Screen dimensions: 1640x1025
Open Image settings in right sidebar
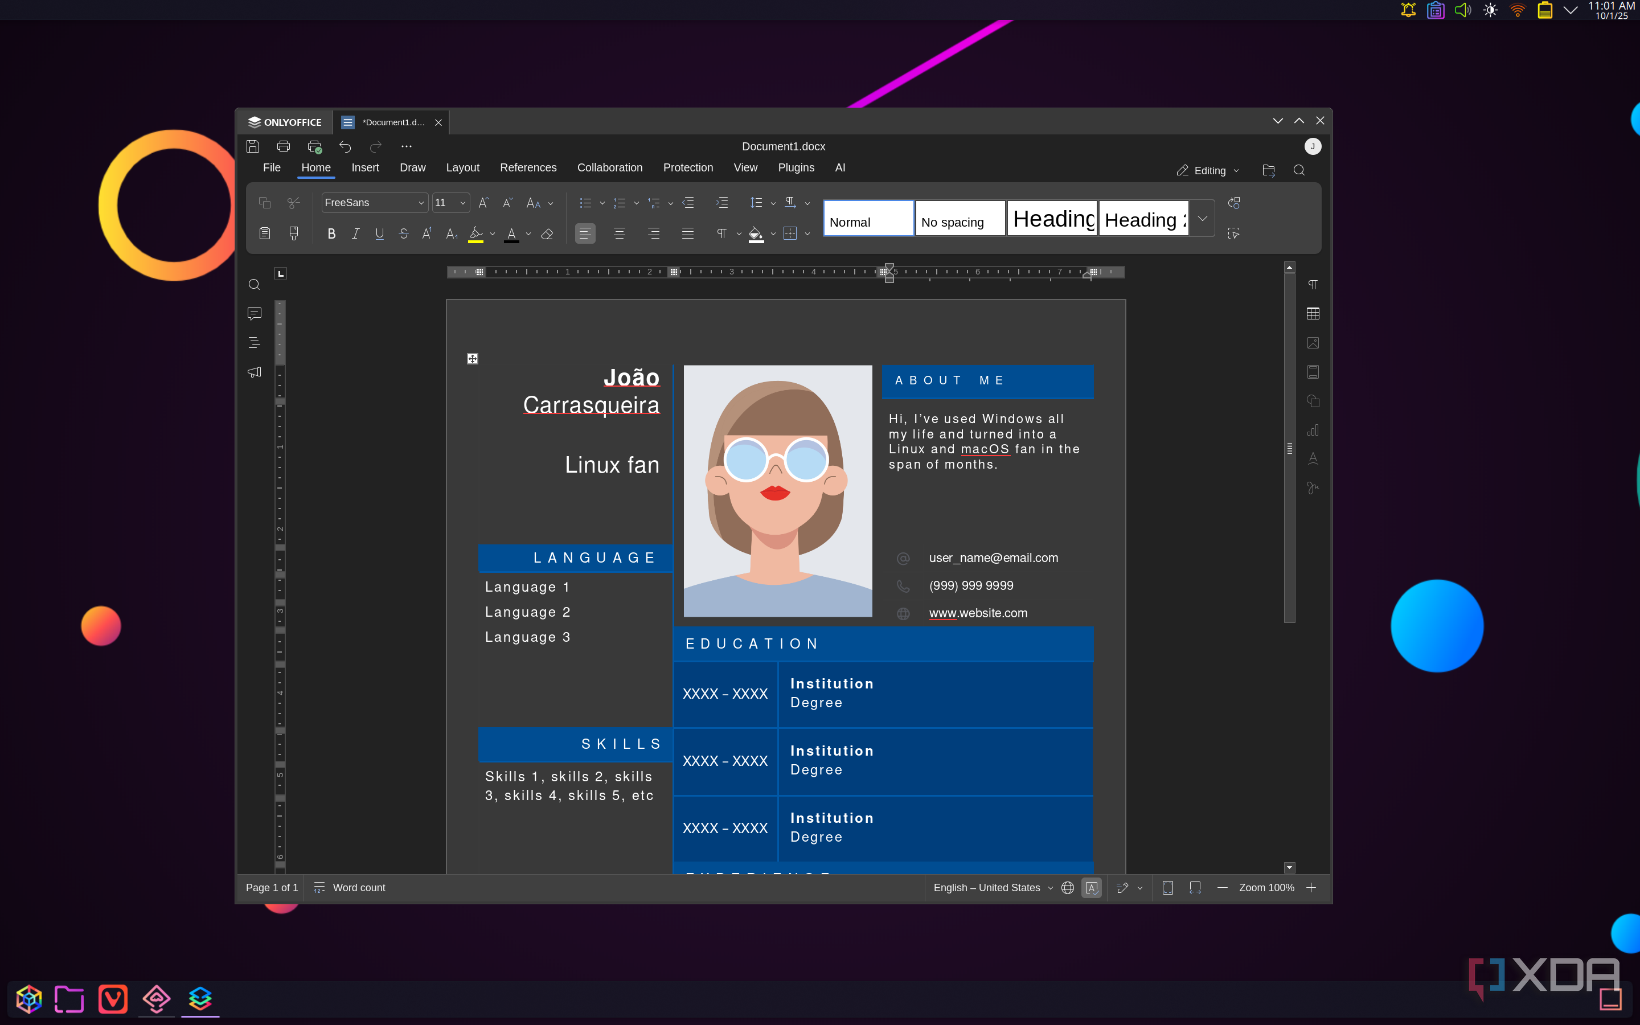click(x=1313, y=343)
